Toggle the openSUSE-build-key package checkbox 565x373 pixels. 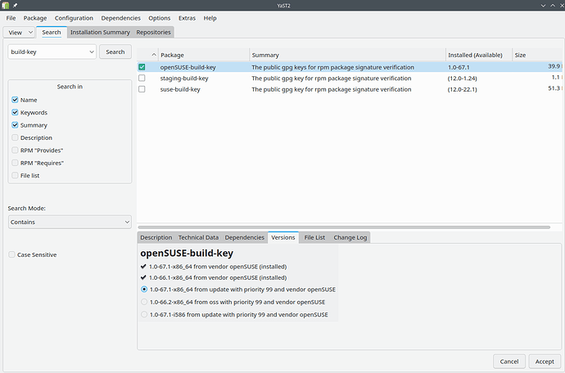142,67
